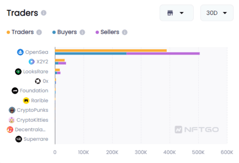The width and height of the screenshot is (239, 163).
Task: Open the marketplace filter dropdown
Action: pyautogui.click(x=176, y=13)
